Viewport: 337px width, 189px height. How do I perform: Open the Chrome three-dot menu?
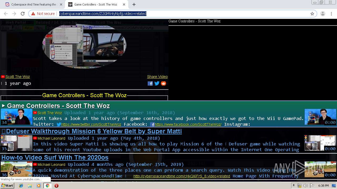[x=331, y=14]
